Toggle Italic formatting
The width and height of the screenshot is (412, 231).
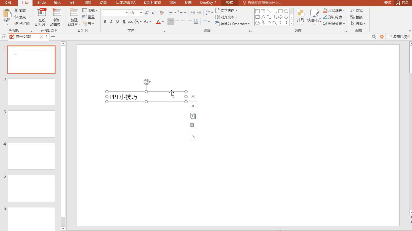[x=111, y=22]
